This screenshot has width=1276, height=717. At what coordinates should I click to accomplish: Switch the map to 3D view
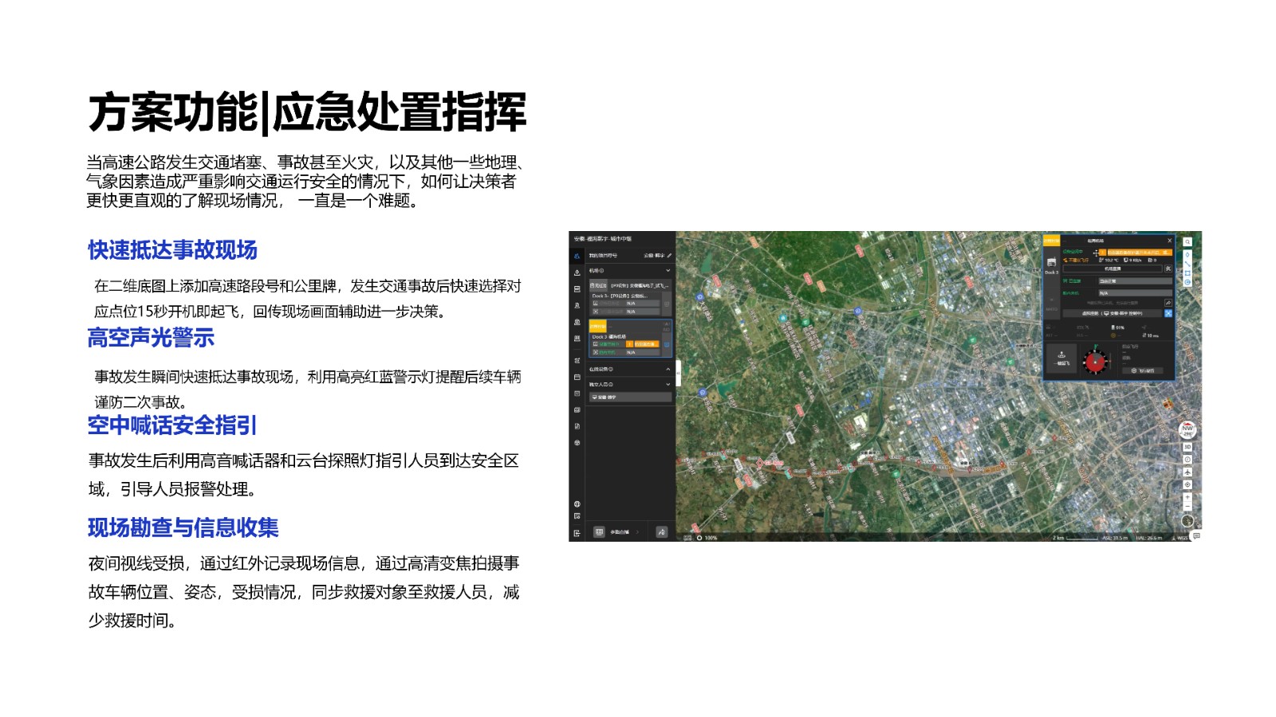tap(1187, 447)
